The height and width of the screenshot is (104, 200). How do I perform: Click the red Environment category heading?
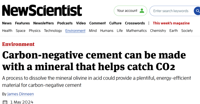(x=18, y=44)
